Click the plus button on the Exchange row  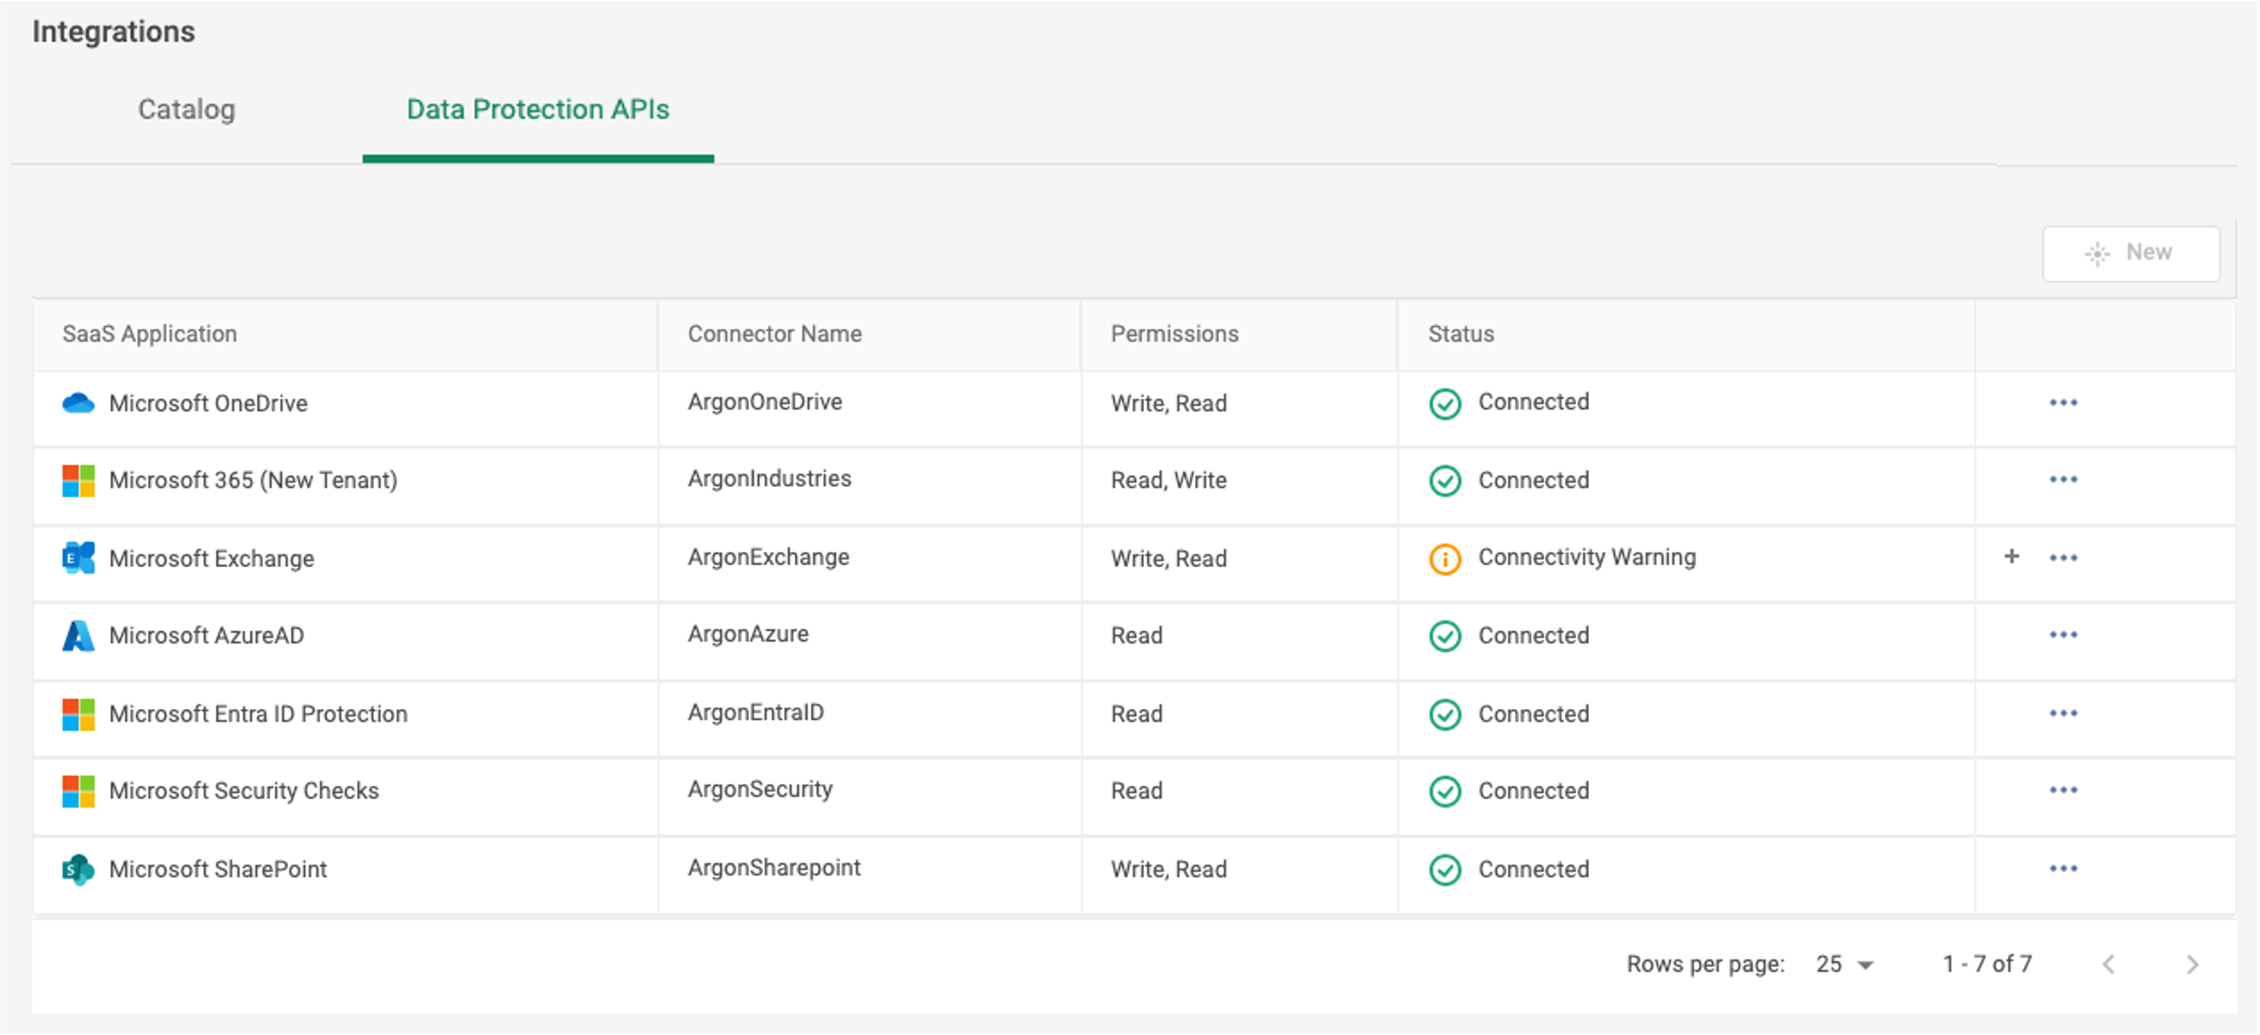point(2011,556)
